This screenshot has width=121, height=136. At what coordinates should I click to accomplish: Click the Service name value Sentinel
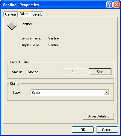point(54,38)
